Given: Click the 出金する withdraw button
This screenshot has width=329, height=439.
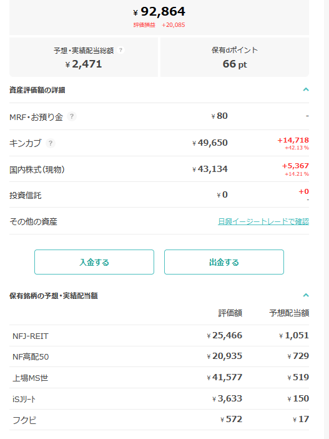Looking at the screenshot, I should [x=224, y=262].
